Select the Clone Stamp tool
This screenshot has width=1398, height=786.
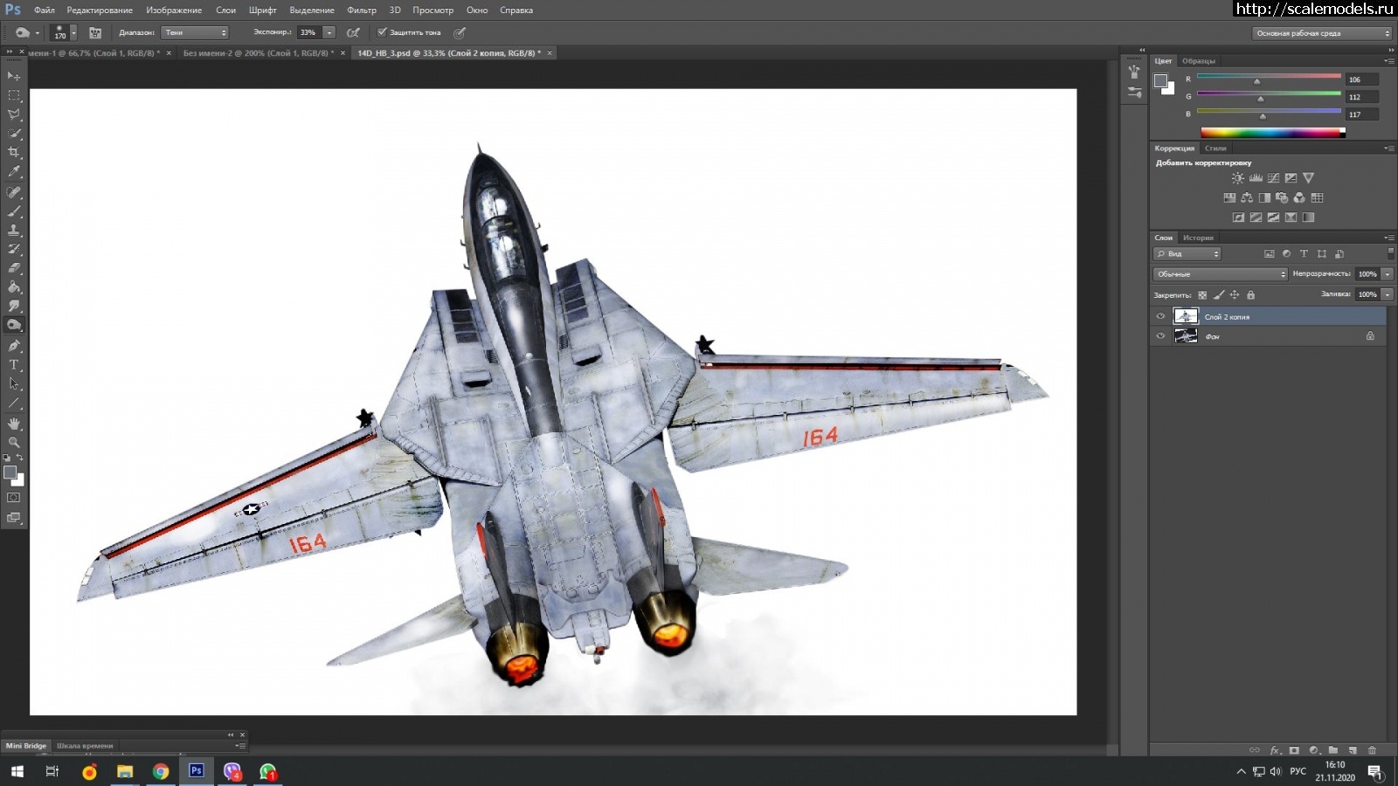click(14, 231)
